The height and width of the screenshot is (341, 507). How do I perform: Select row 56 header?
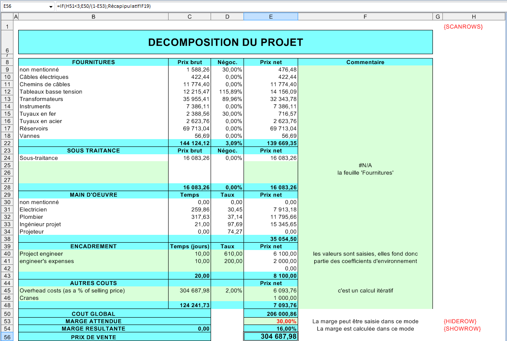click(x=7, y=337)
